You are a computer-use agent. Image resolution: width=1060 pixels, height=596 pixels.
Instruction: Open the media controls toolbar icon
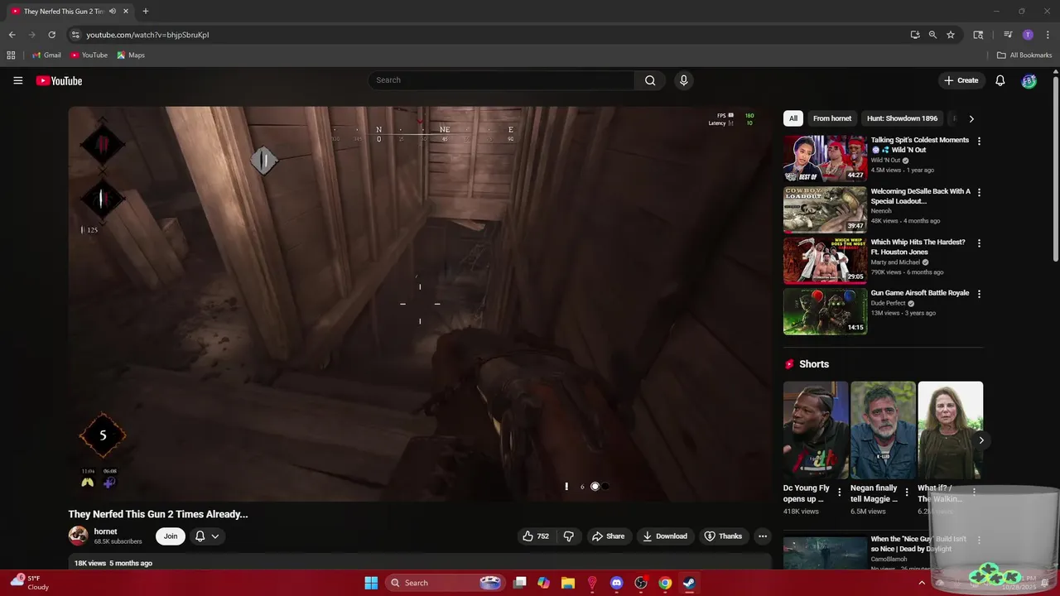pyautogui.click(x=1008, y=35)
